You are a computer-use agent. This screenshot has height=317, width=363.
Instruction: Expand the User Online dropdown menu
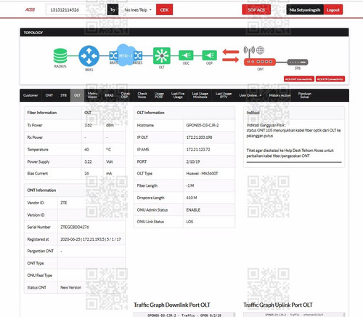tap(250, 95)
